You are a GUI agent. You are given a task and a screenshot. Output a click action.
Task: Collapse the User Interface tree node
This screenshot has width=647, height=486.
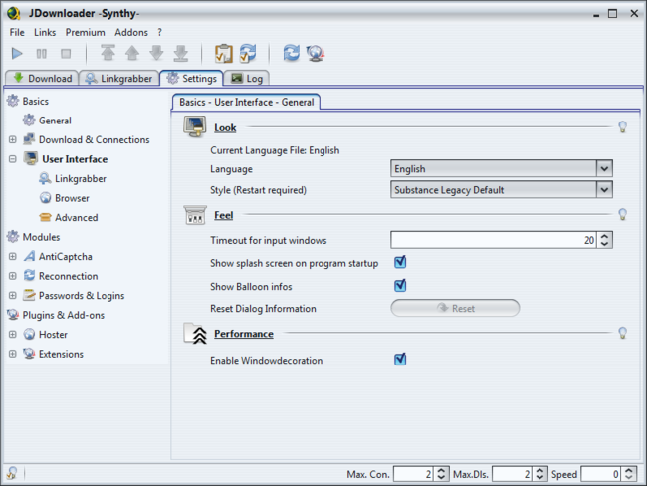(13, 159)
